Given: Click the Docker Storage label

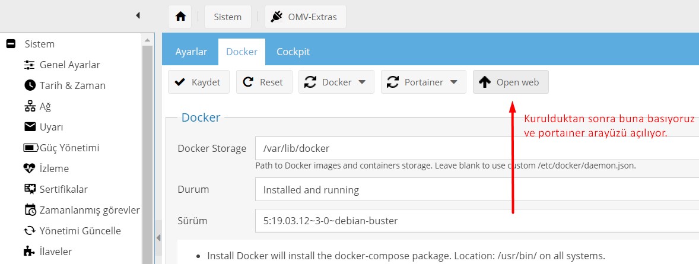Looking at the screenshot, I should click(x=212, y=148).
